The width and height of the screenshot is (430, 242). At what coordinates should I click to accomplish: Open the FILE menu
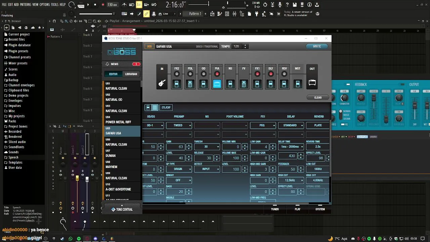tap(4, 5)
